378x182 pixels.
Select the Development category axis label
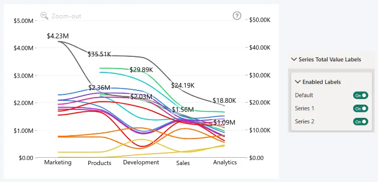(141, 162)
